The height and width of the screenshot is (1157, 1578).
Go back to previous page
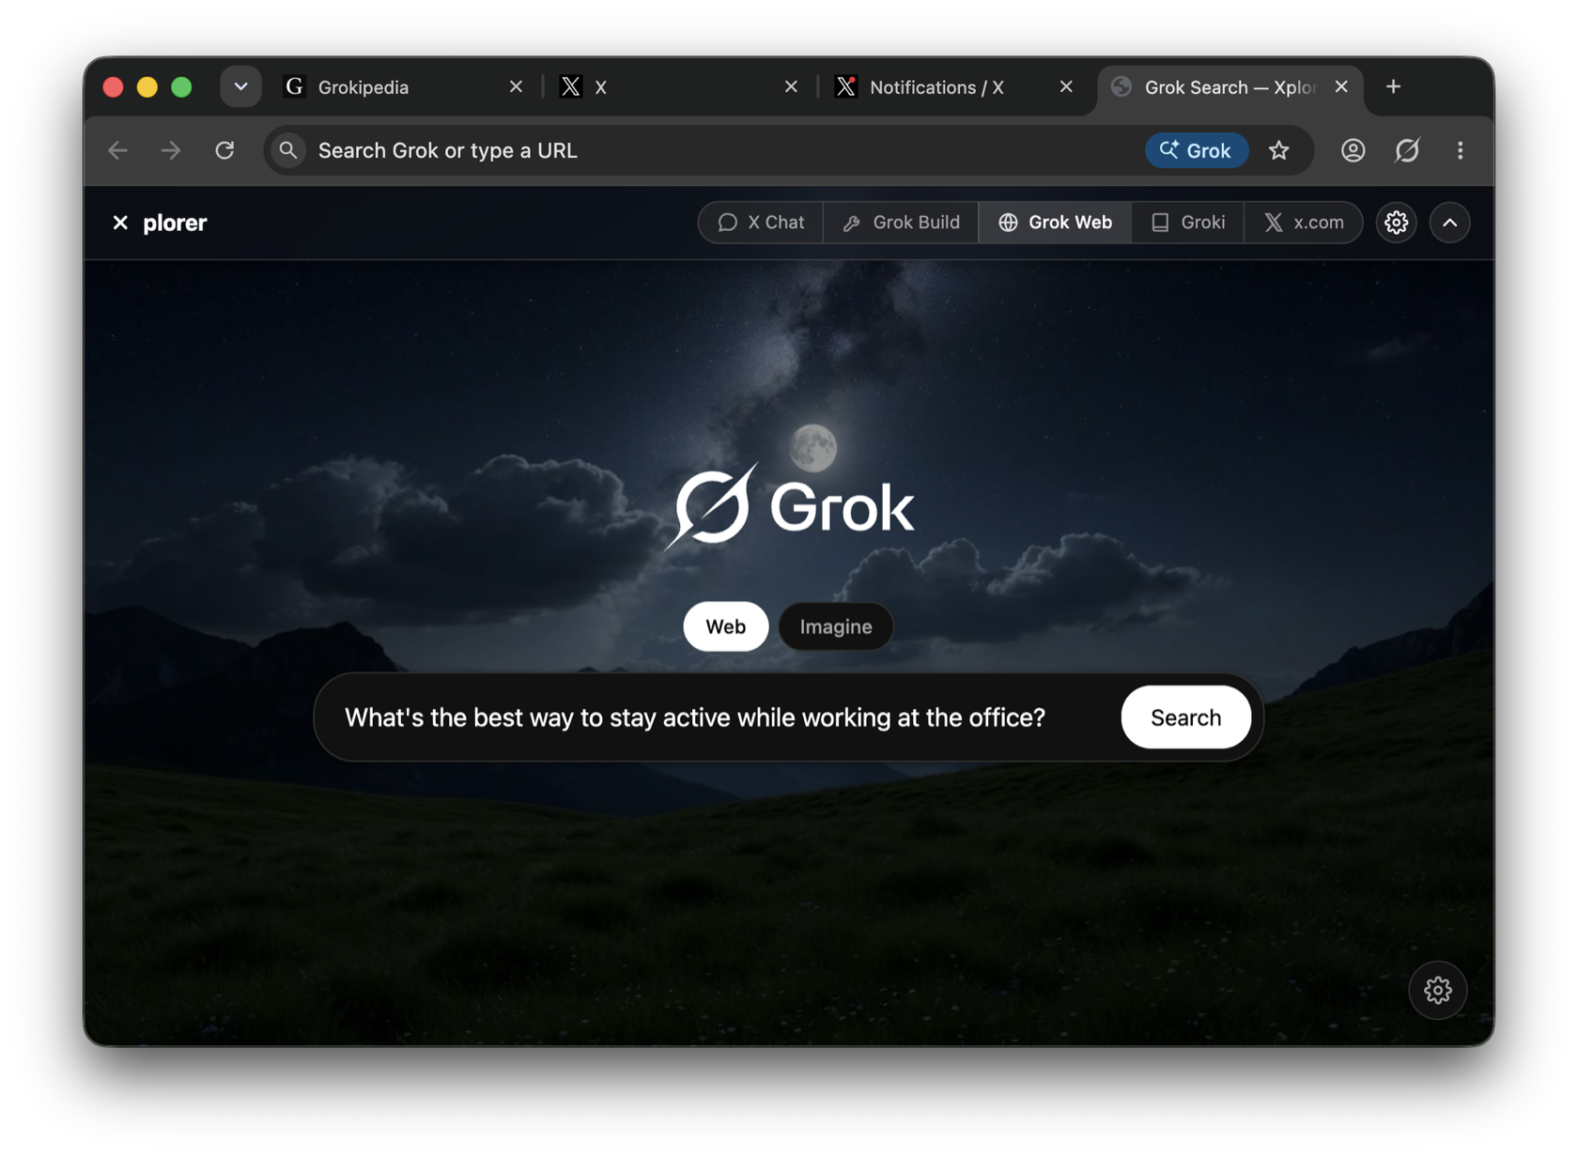[x=118, y=150]
